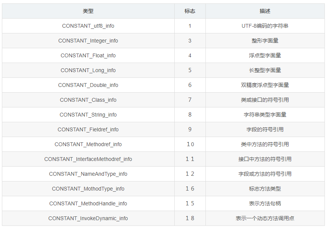Click the 类型 column header
The height and width of the screenshot is (227, 326).
coord(88,11)
